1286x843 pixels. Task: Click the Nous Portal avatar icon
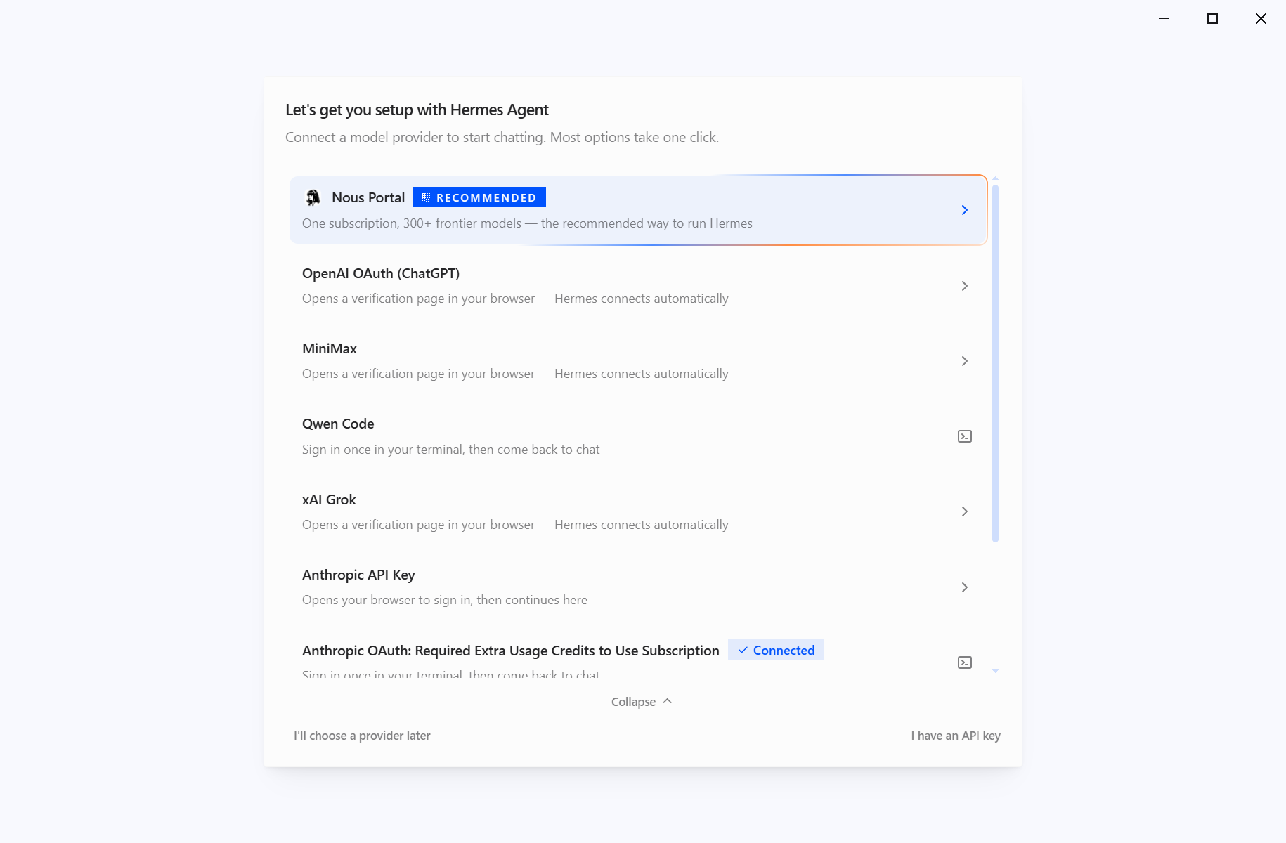pos(313,197)
